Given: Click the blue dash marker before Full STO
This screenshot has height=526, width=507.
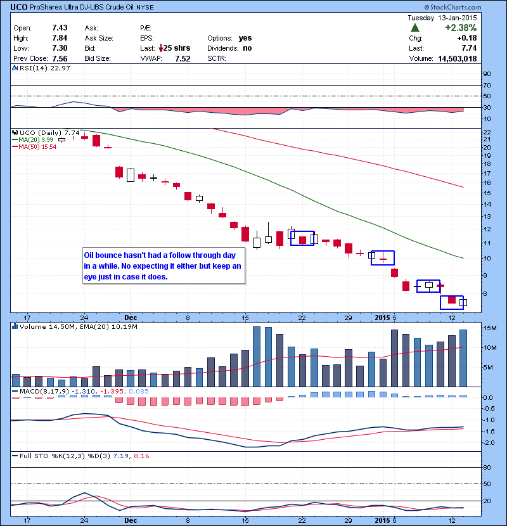Looking at the screenshot, I should [x=15, y=456].
